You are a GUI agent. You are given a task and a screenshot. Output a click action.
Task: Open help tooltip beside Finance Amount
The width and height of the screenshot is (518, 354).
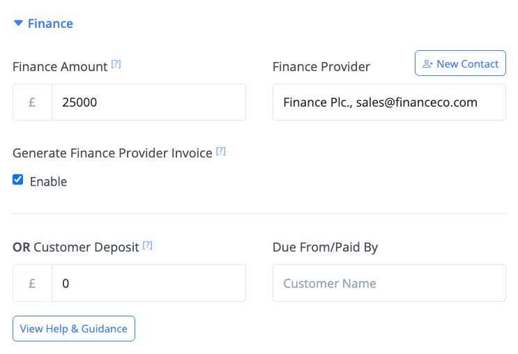coord(116,64)
